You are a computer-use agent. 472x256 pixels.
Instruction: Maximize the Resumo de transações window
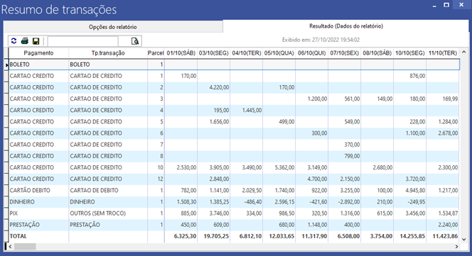[446, 5]
